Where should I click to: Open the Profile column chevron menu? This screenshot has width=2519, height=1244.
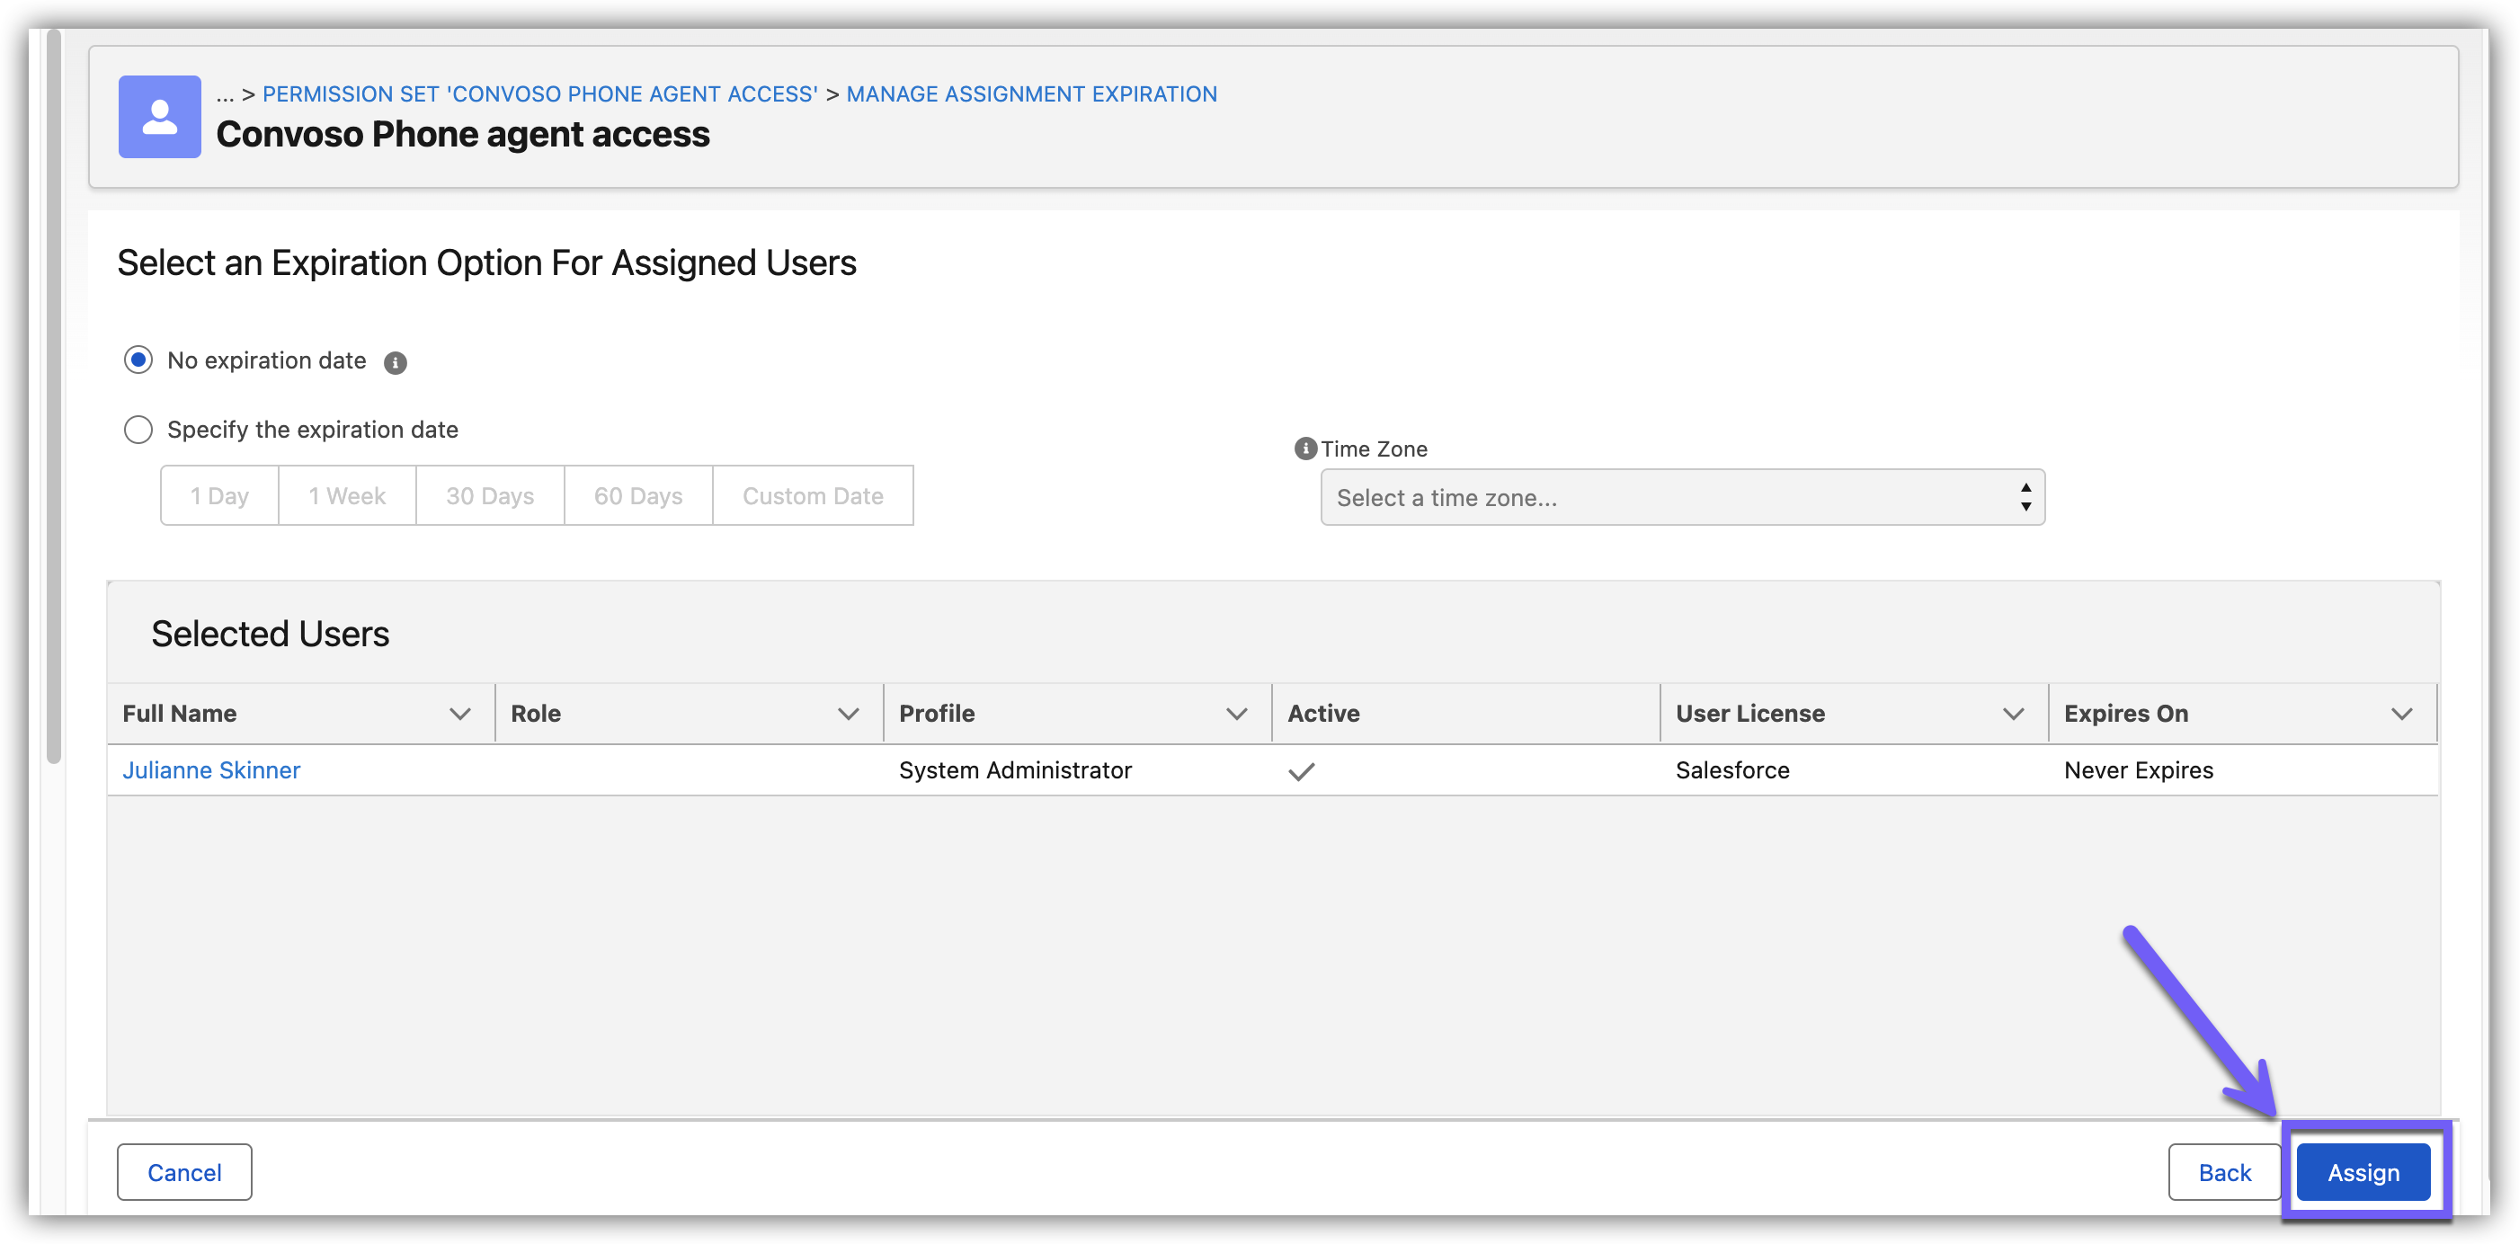pos(1236,714)
